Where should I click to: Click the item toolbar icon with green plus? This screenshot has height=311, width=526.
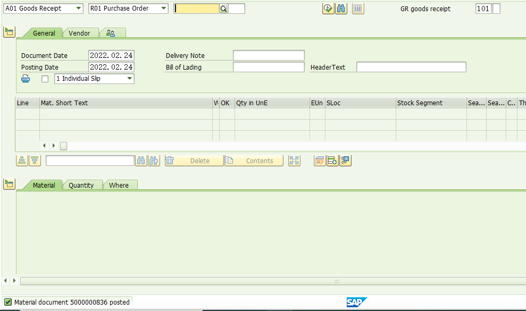click(x=332, y=161)
